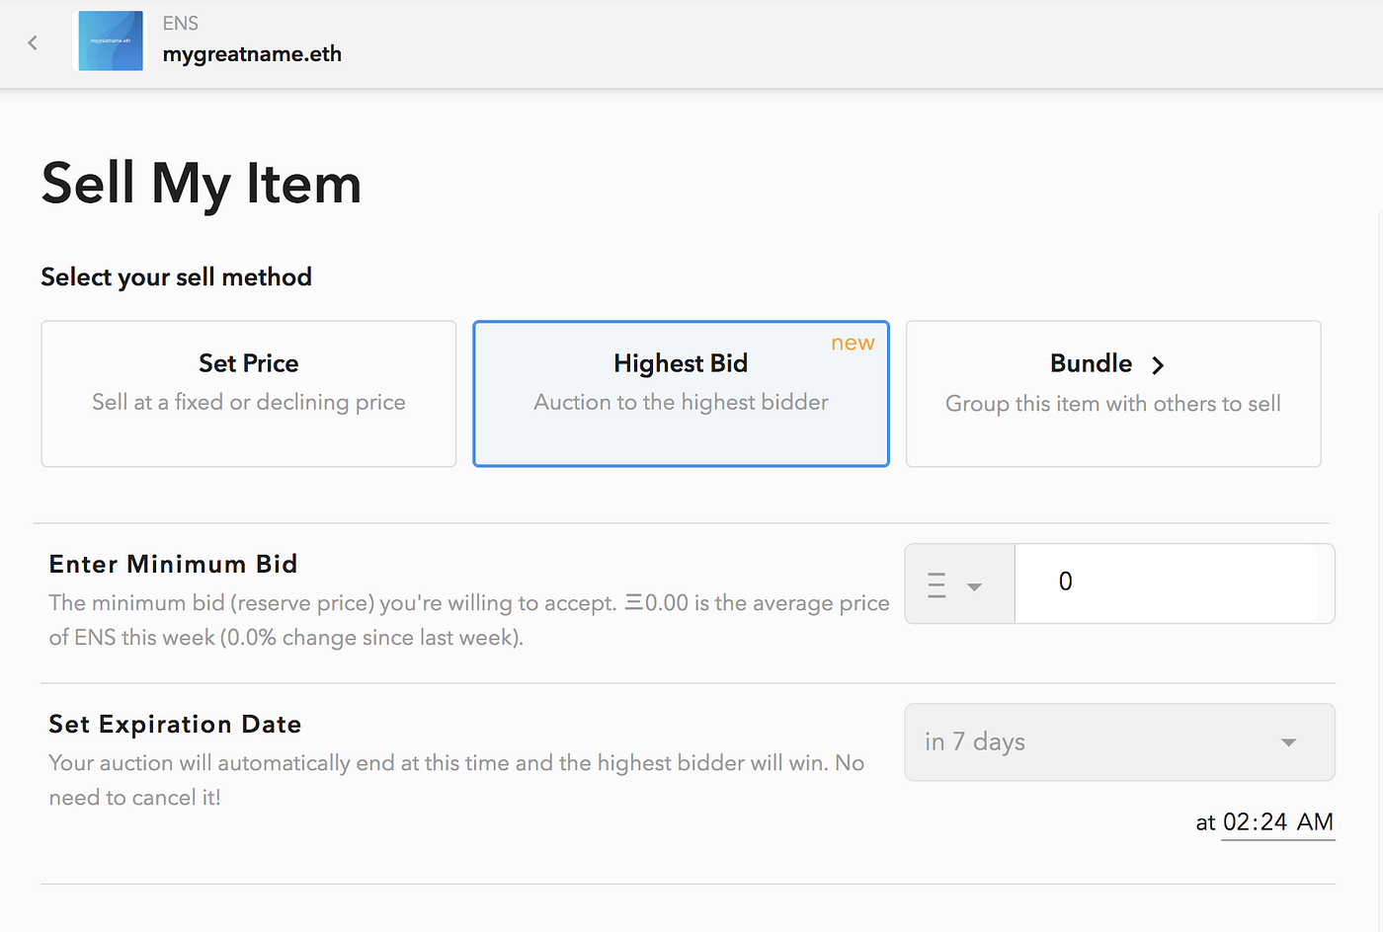The image size is (1383, 932).
Task: Focus the minimum bid amount field
Action: click(1175, 583)
